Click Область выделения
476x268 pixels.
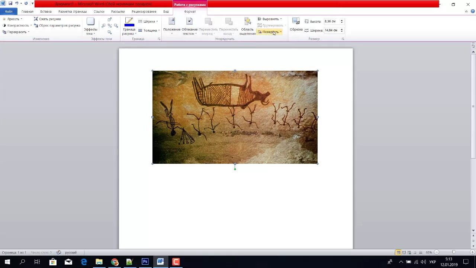[247, 26]
